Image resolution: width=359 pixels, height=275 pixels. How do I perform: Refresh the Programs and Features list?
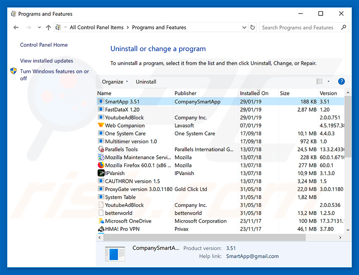pos(252,27)
